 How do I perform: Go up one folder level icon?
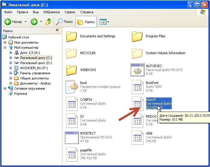[49, 22]
